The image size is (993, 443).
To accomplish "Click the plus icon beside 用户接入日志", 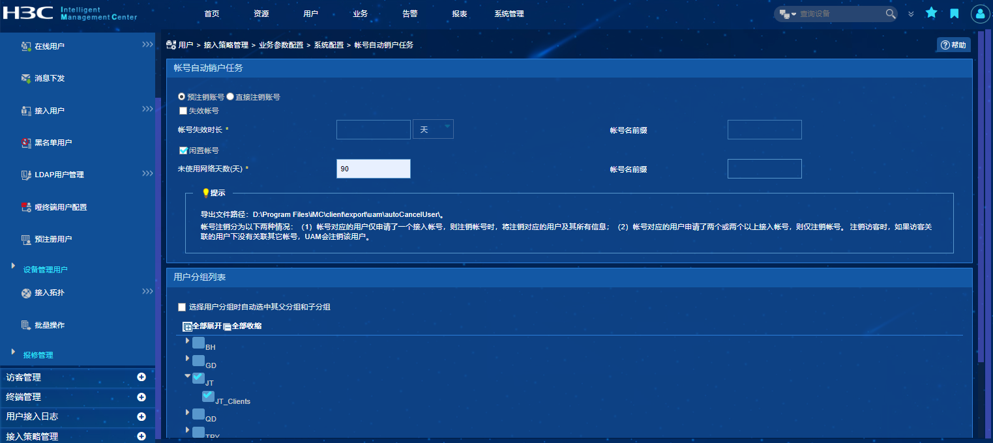I will coord(141,416).
